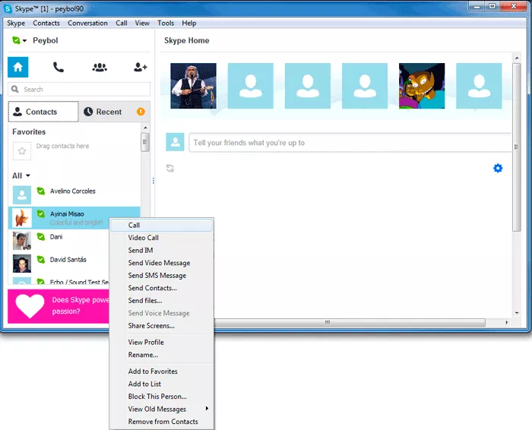Viewport: 532px width, 430px height.
Task: Click the contacts list scroll up arrow
Action: coord(145,128)
